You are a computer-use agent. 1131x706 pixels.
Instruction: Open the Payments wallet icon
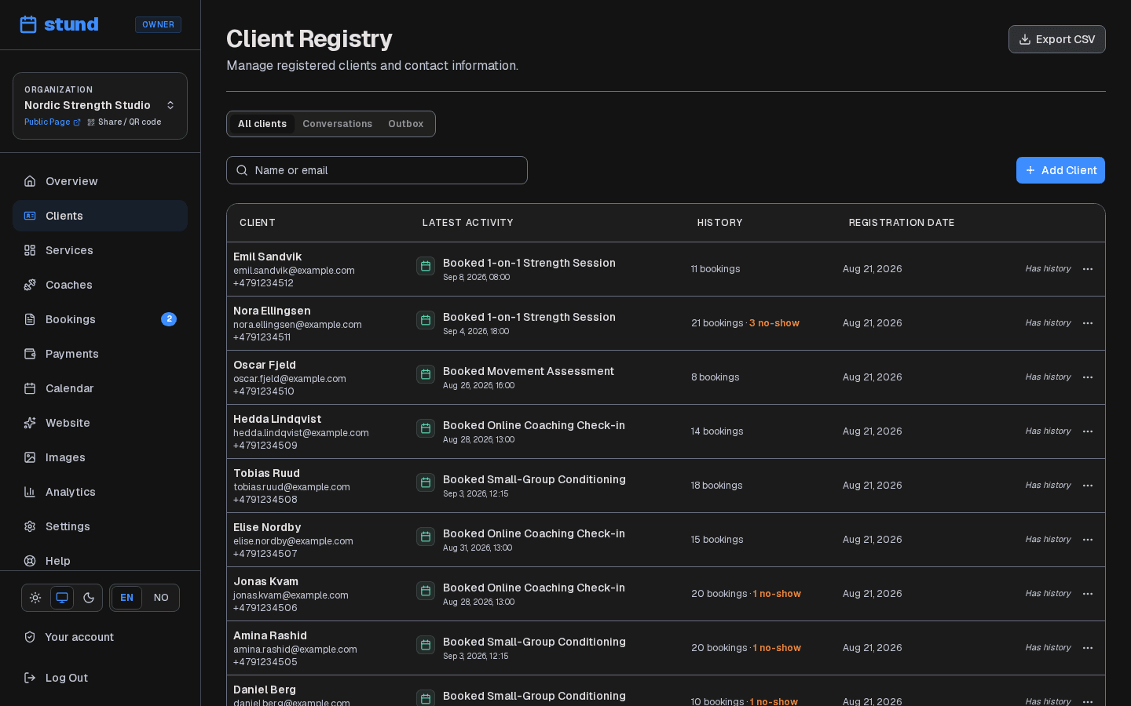click(x=30, y=354)
